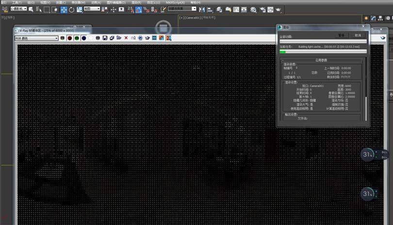This screenshot has width=393, height=225.
Task: Select the Move transform tool
Action: click(x=64, y=10)
